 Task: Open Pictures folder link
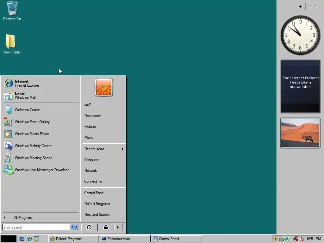(x=104, y=127)
